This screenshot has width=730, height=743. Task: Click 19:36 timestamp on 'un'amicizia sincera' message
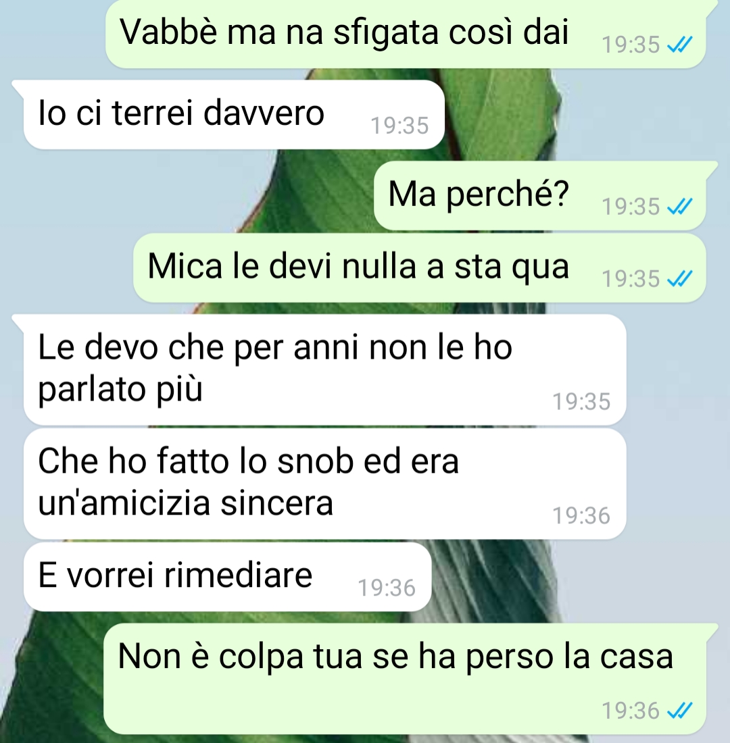tap(581, 515)
